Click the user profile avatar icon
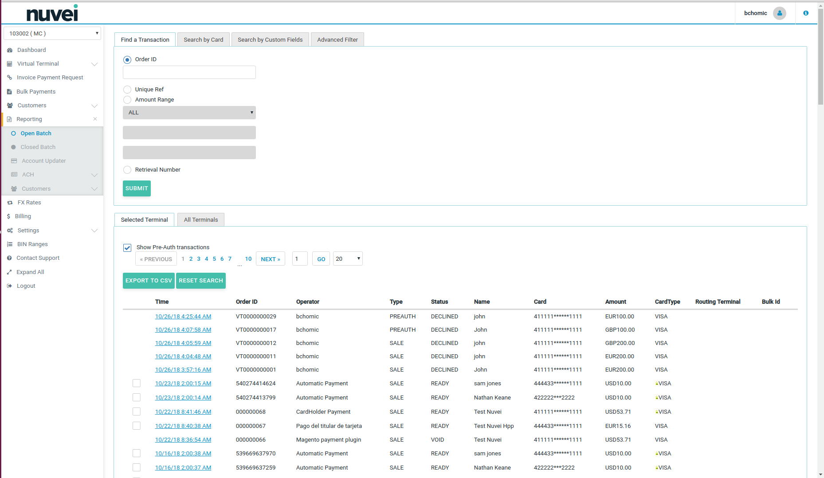This screenshot has width=824, height=478. [779, 13]
